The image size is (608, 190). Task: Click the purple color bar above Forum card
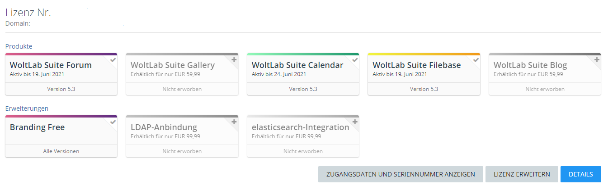[61, 54]
